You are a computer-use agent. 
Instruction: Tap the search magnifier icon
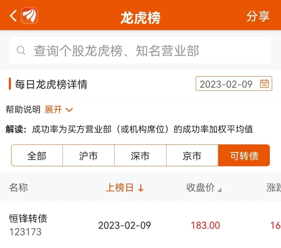click(x=21, y=51)
